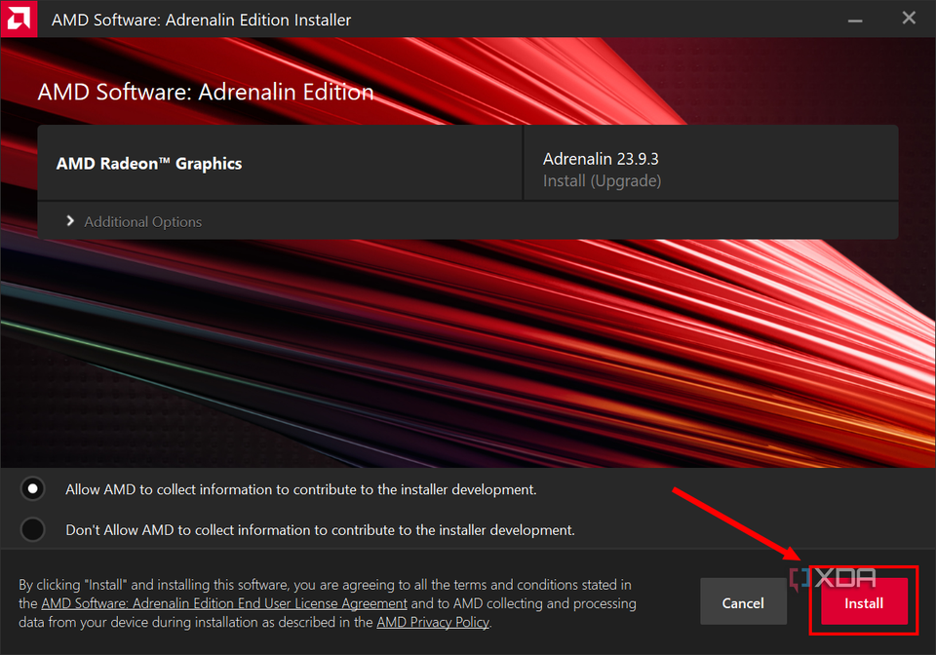Viewport: 936px width, 655px height.
Task: Open the AMD Privacy Policy link
Action: point(433,622)
